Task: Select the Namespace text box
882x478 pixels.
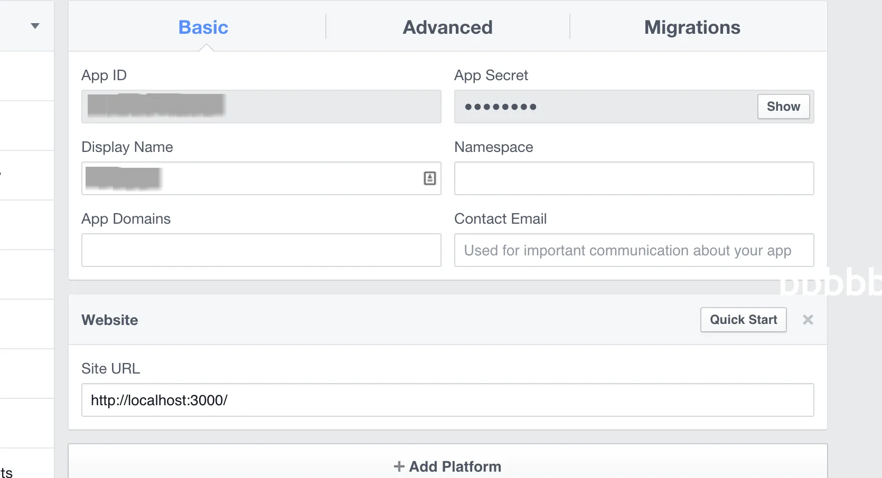Action: (634, 178)
